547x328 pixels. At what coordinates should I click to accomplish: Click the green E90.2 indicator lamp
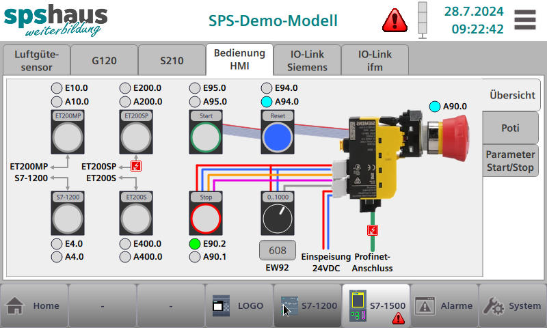tap(195, 244)
